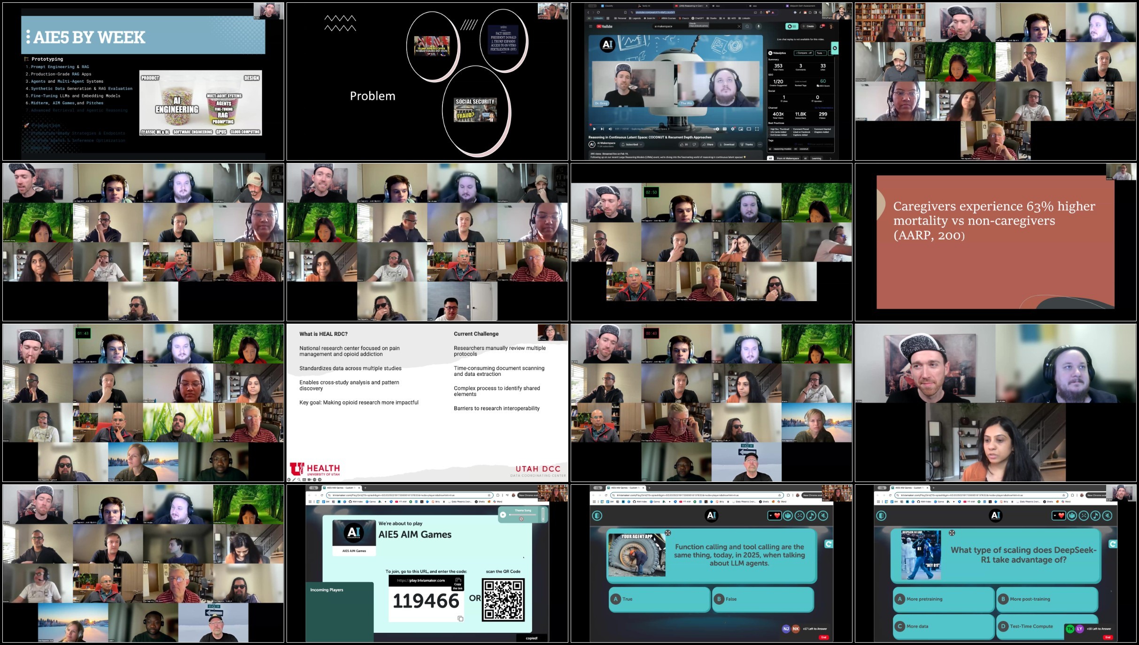Image resolution: width=1139 pixels, height=645 pixels.
Task: Enable theater mode on YouTube player
Action: pos(749,129)
